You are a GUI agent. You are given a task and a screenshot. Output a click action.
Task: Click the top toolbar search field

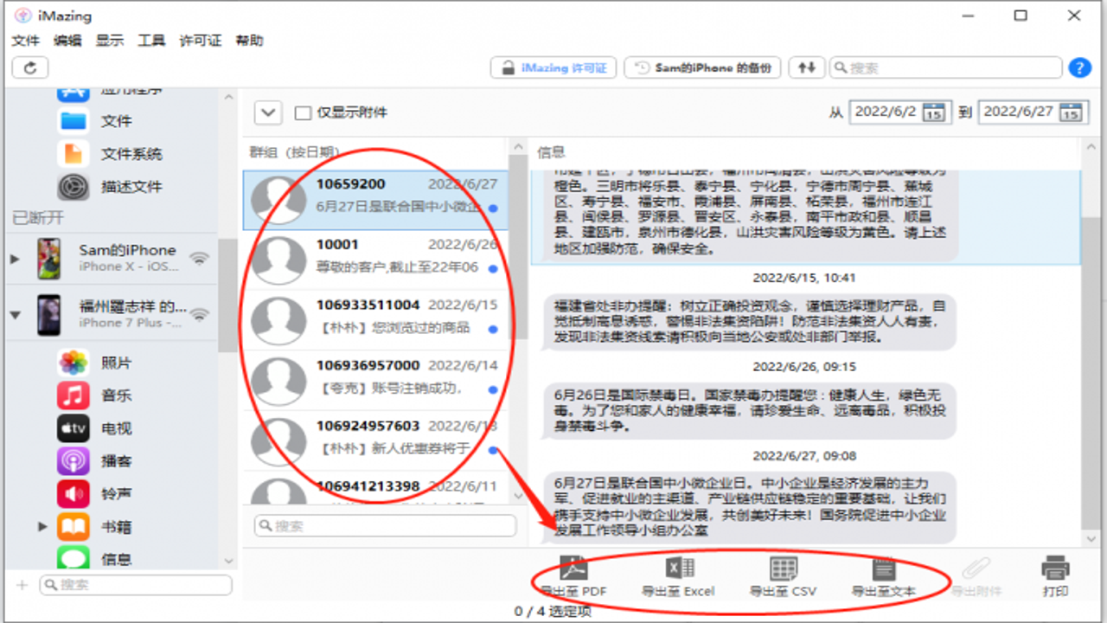pyautogui.click(x=946, y=67)
